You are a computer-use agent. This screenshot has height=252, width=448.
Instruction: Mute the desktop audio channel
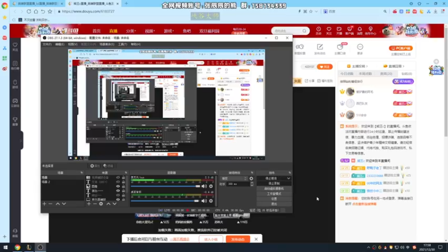[x=204, y=201]
